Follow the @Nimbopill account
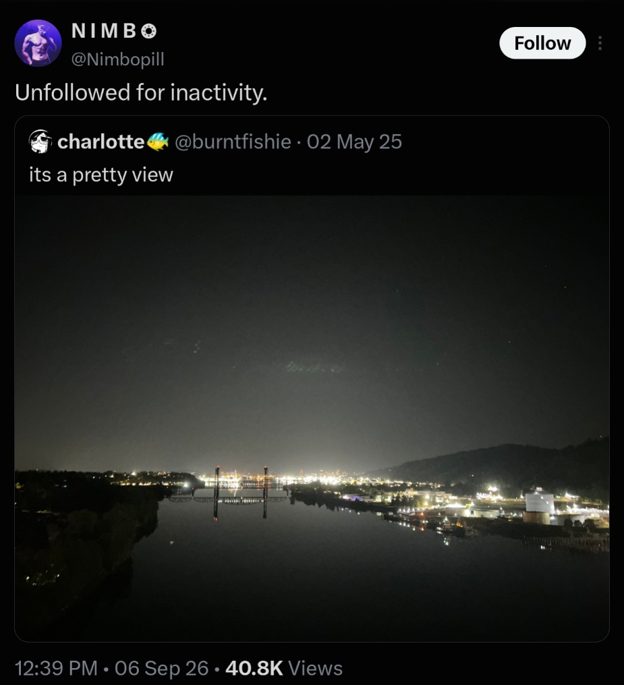The height and width of the screenshot is (685, 624). 542,43
